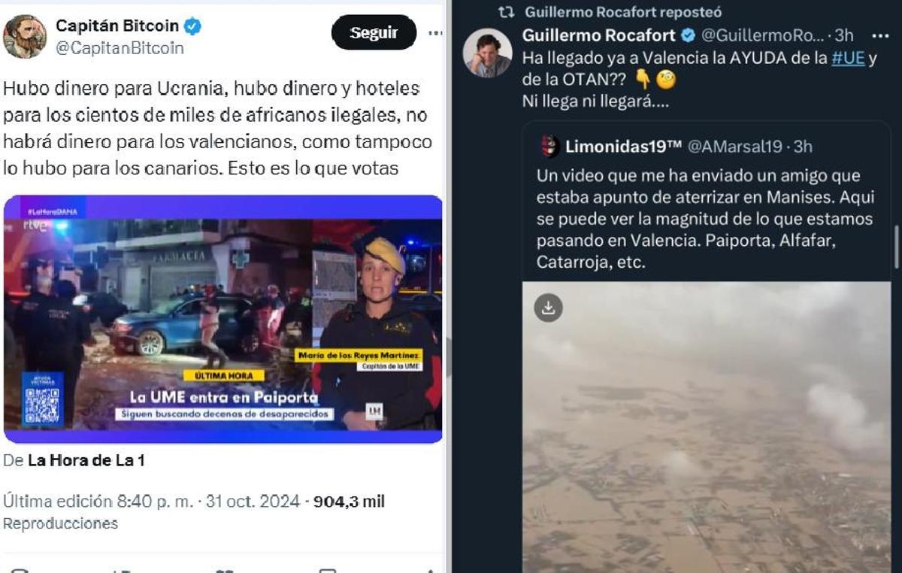902x573 pixels.
Task: Click the download icon on the aerial video
Action: (x=548, y=307)
